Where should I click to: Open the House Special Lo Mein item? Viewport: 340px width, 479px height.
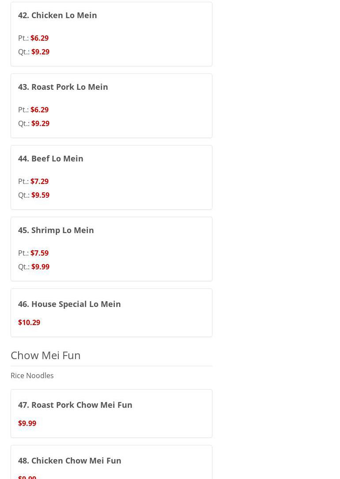[x=69, y=304]
